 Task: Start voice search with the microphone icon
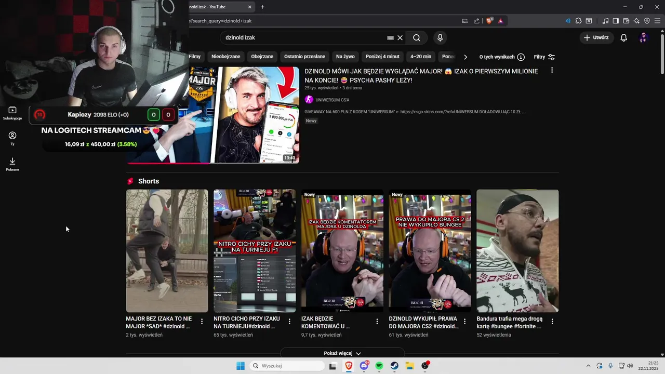(x=440, y=37)
